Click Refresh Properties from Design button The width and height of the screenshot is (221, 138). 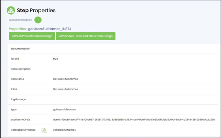(x=32, y=36)
